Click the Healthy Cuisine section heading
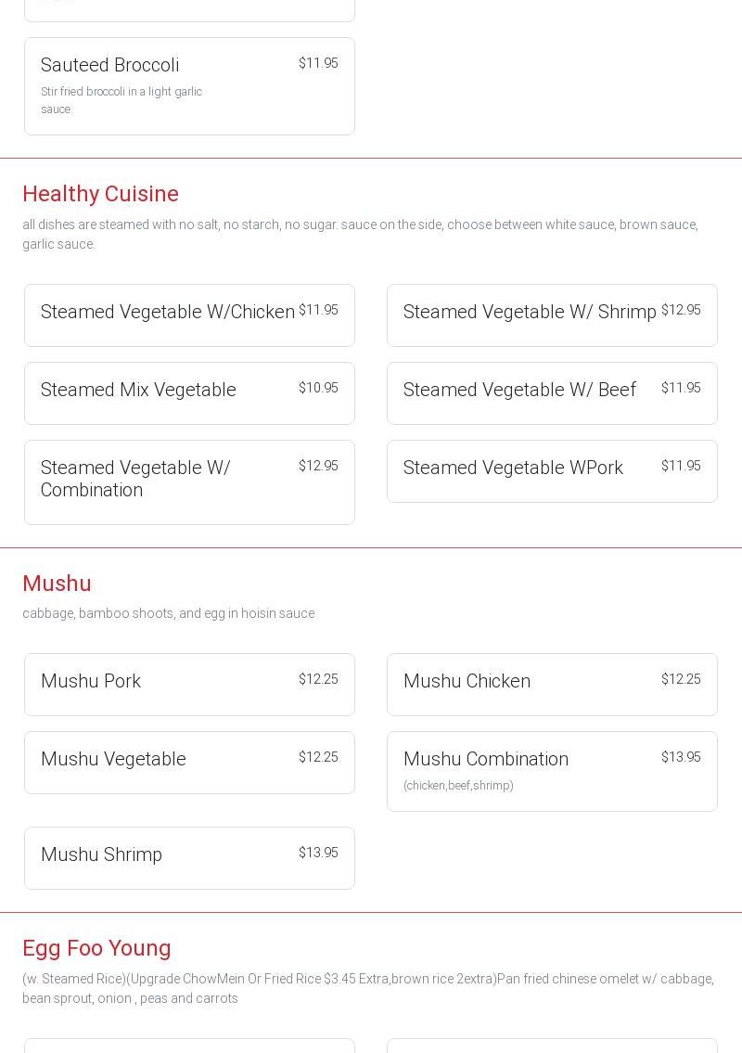The height and width of the screenshot is (1053, 742). [x=100, y=194]
